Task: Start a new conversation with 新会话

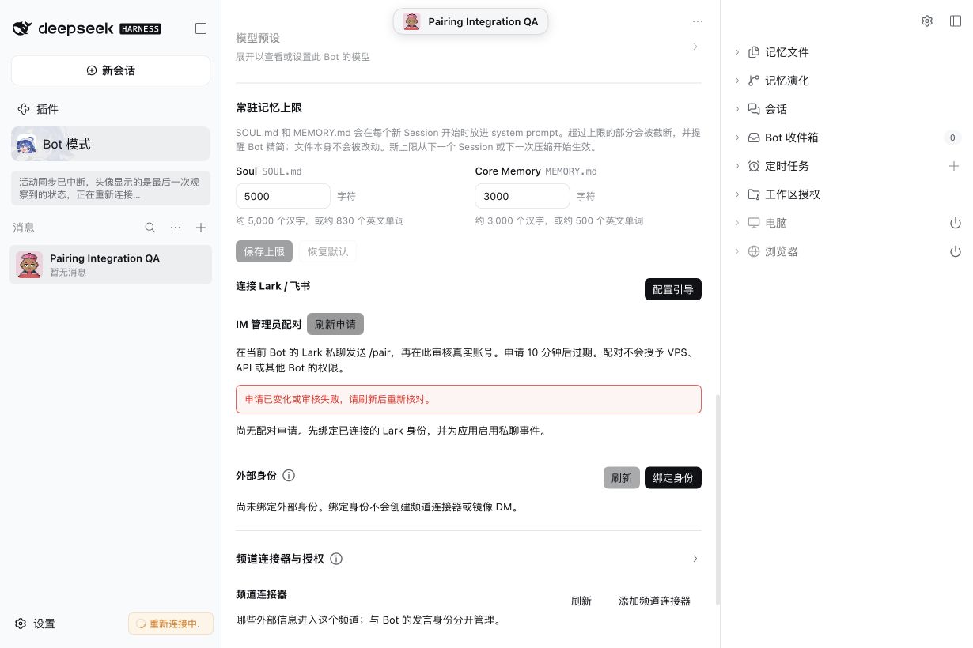Action: point(111,70)
